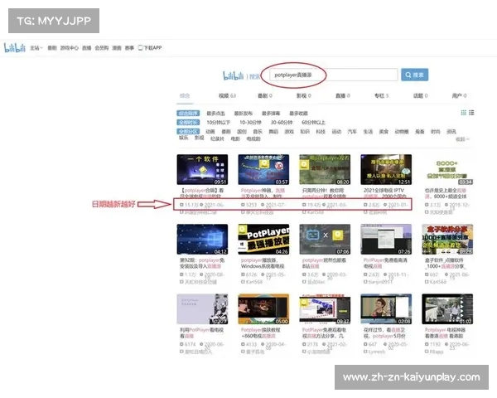
Task: Select the 全部时长 duration filter
Action: 188,123
